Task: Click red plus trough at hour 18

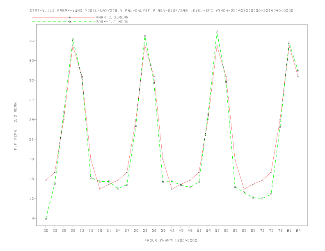Action: click(x=100, y=189)
